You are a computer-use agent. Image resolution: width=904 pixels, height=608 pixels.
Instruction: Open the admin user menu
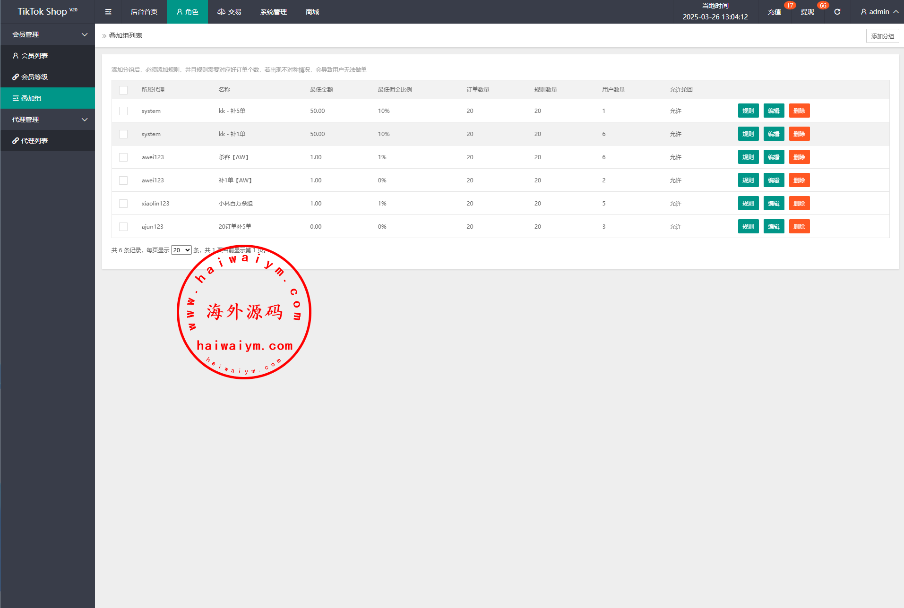(x=879, y=12)
